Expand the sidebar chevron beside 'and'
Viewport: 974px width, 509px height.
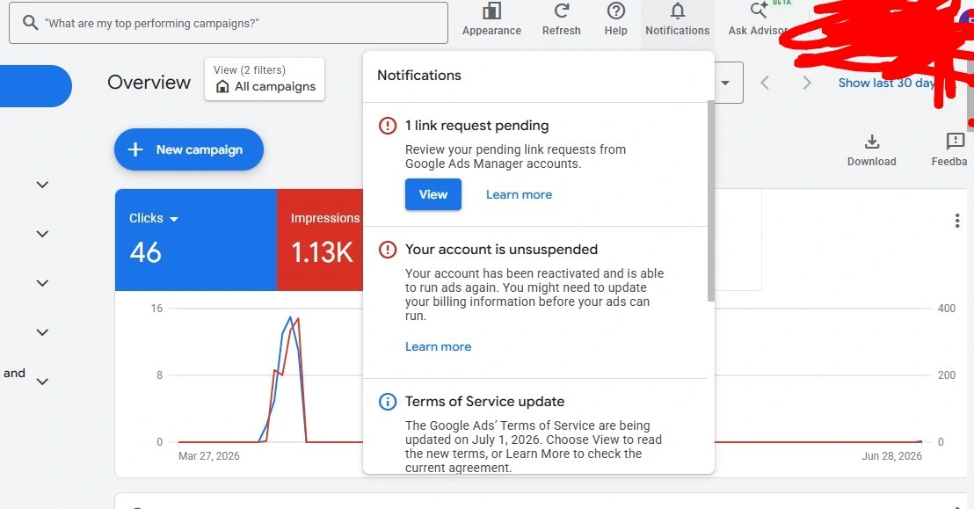pos(42,382)
